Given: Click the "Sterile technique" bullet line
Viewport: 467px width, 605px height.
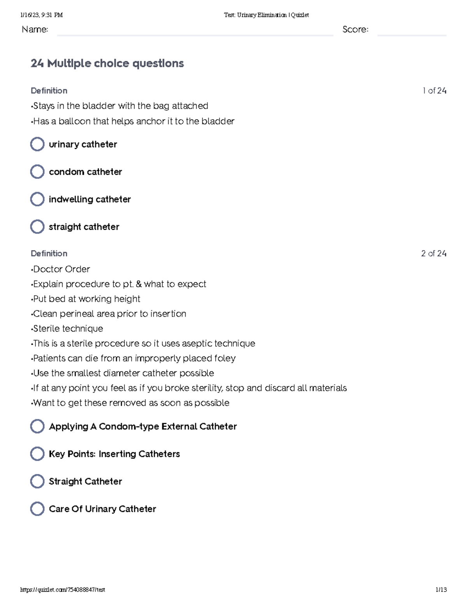Looking at the screenshot, I should point(68,329).
